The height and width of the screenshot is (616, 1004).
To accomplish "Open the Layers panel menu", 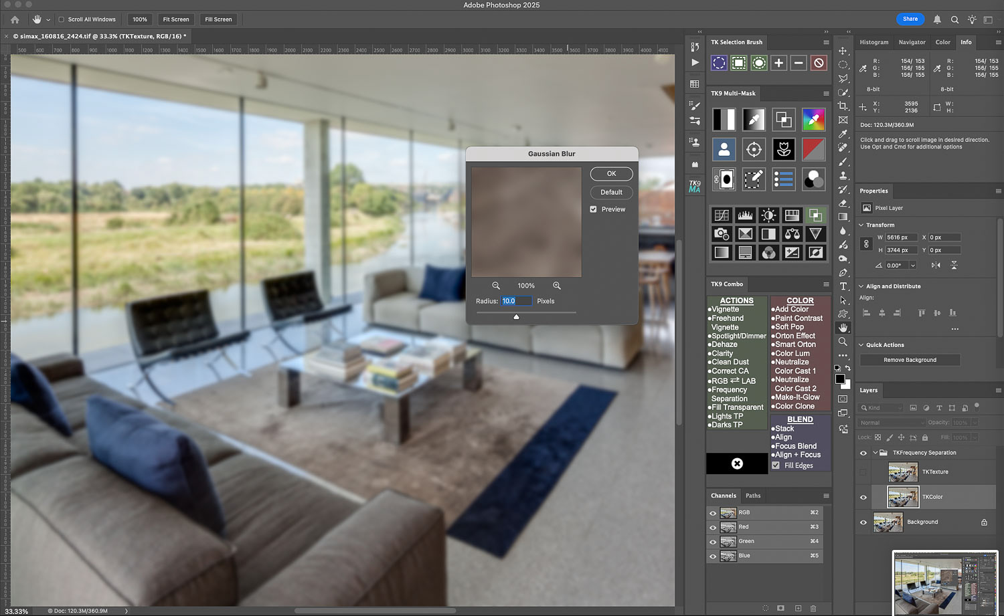I will [x=998, y=391].
